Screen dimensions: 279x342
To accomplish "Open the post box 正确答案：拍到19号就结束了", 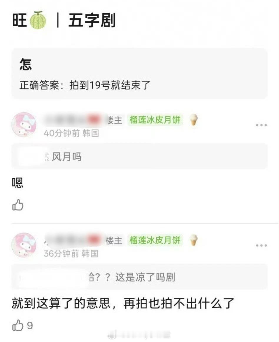I will pyautogui.click(x=139, y=74).
